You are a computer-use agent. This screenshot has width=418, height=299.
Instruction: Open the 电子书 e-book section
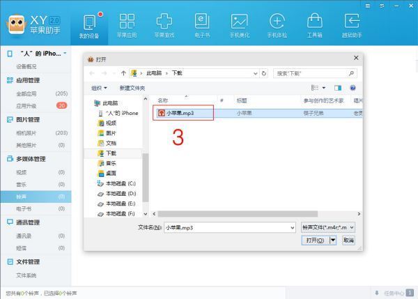click(202, 26)
